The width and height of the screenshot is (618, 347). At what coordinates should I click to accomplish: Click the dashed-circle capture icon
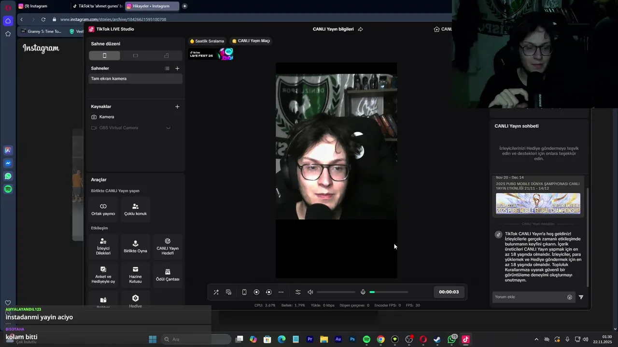pos(269,292)
